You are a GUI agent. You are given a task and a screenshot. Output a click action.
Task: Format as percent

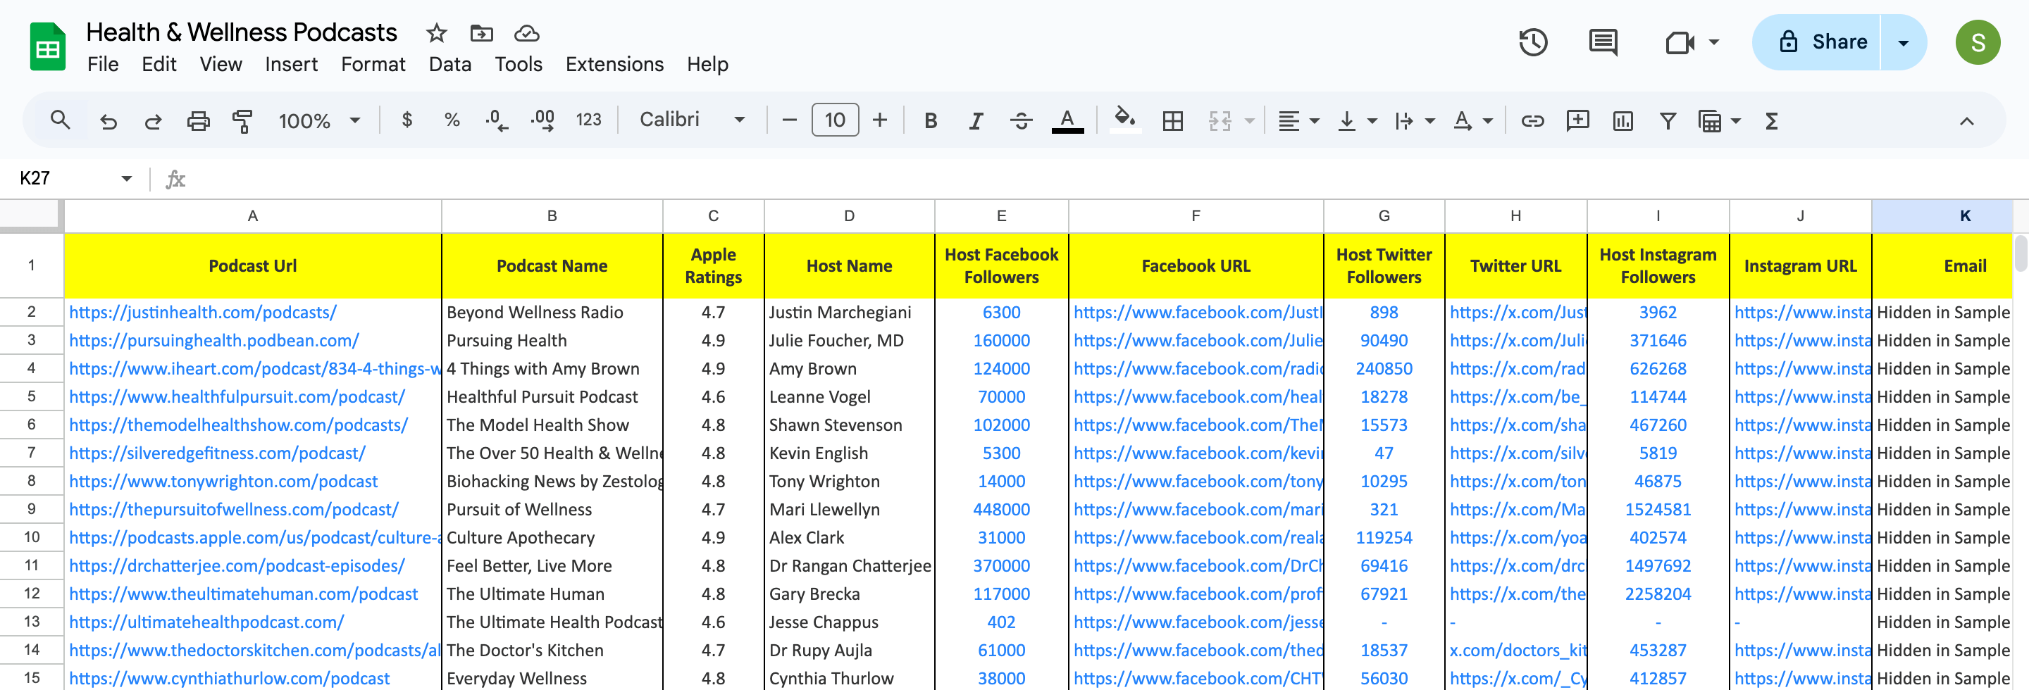pyautogui.click(x=452, y=120)
